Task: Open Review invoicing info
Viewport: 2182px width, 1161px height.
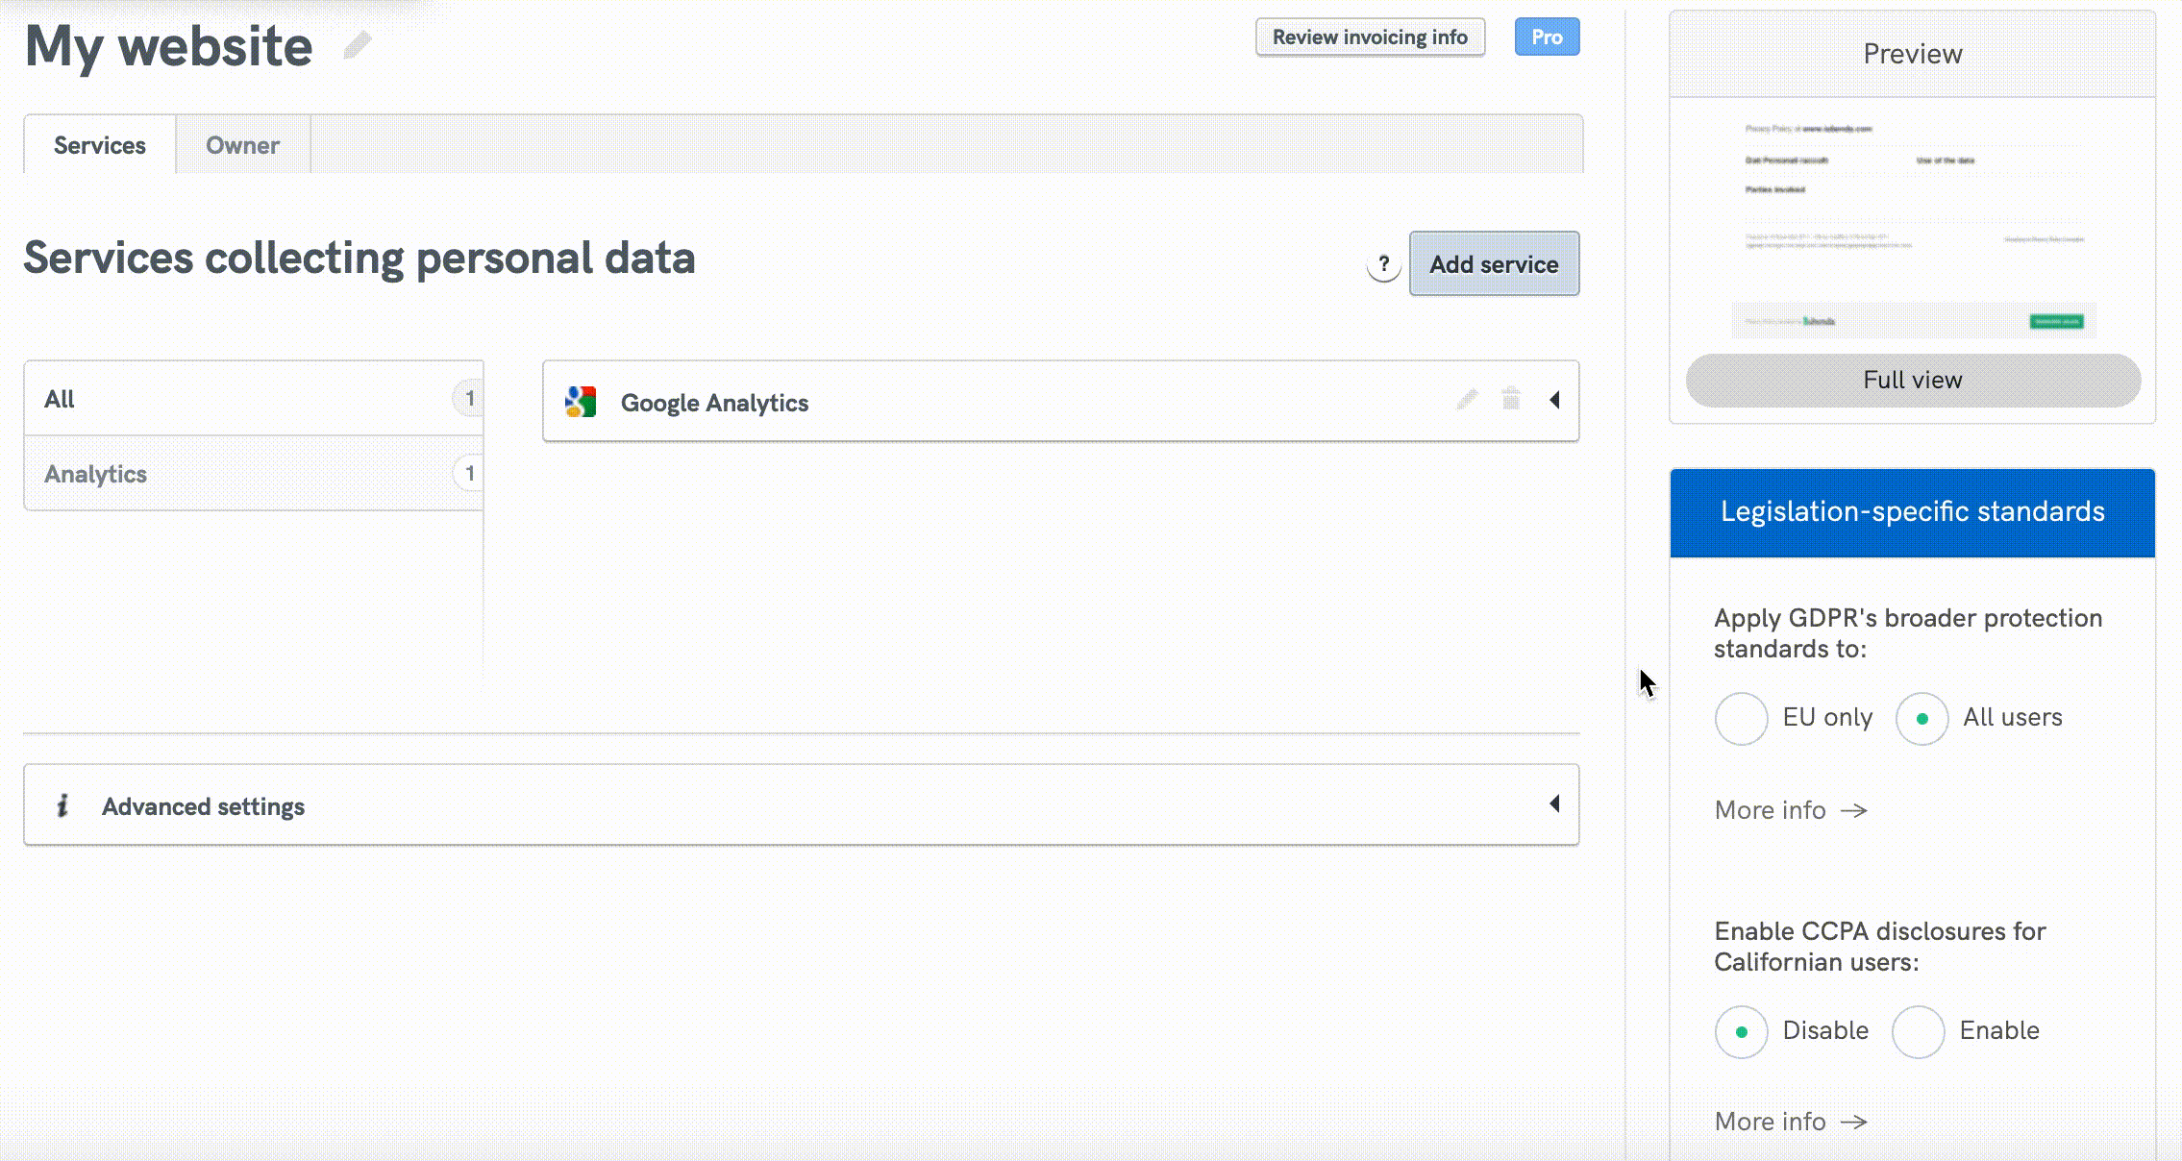Action: pos(1370,37)
